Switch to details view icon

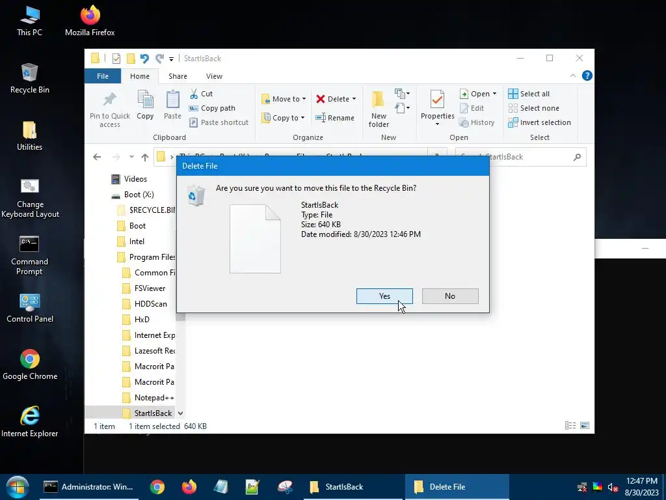pyautogui.click(x=570, y=426)
